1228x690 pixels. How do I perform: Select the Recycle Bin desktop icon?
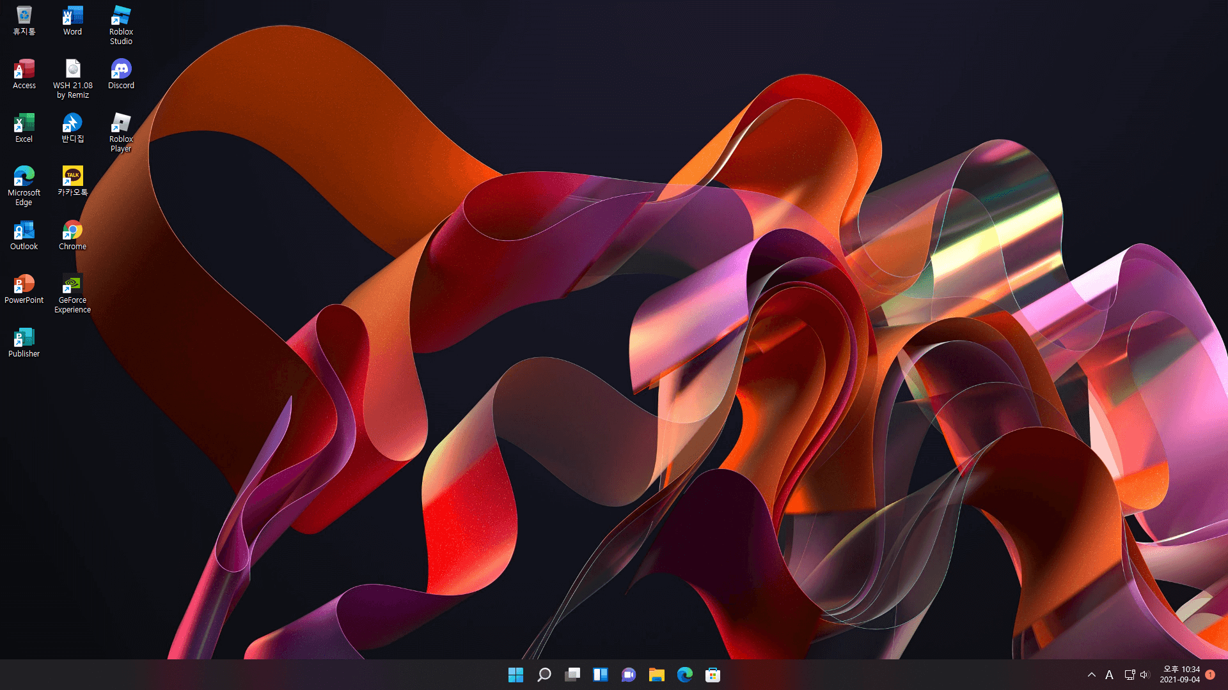[24, 20]
